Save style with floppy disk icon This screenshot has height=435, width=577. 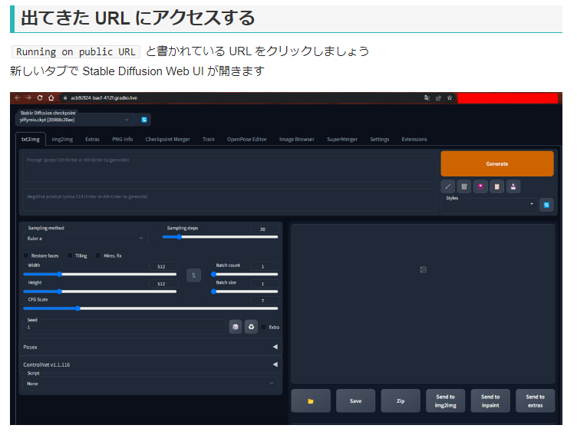coord(513,186)
